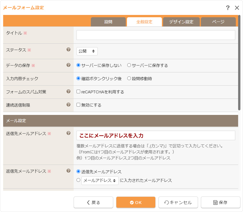Click help icon next to ステータス
This screenshot has width=243, height=212.
click(68, 49)
